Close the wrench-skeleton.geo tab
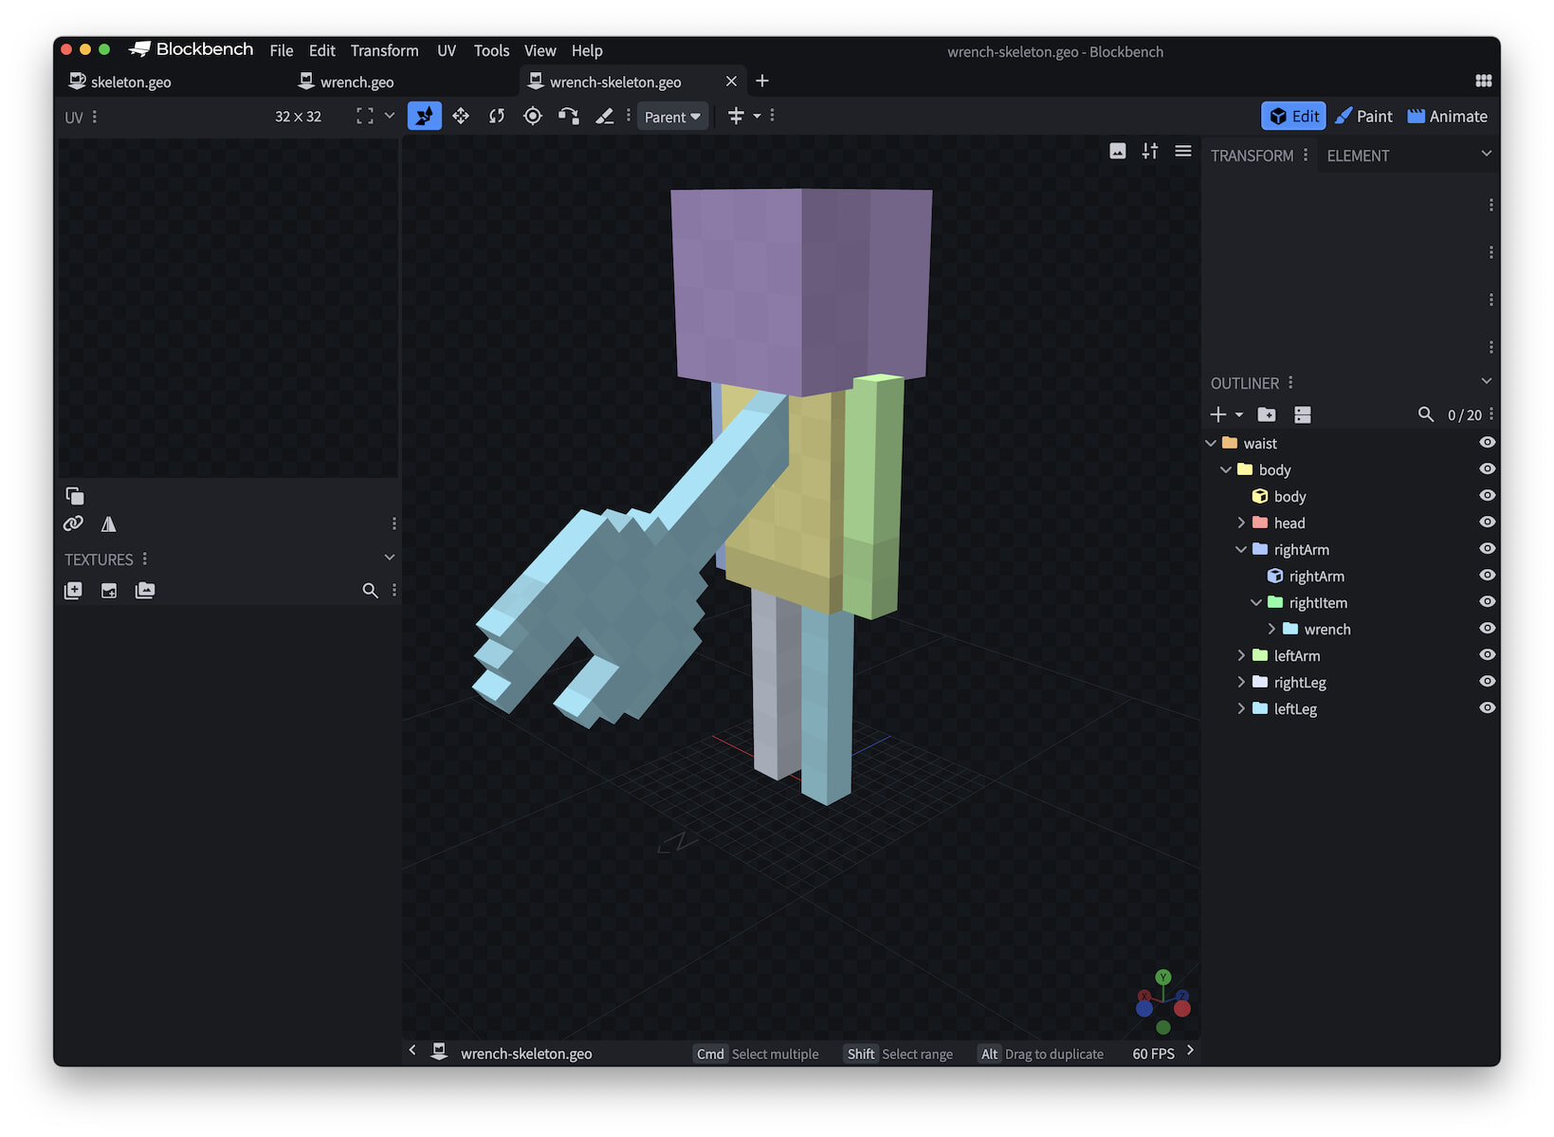 [731, 82]
